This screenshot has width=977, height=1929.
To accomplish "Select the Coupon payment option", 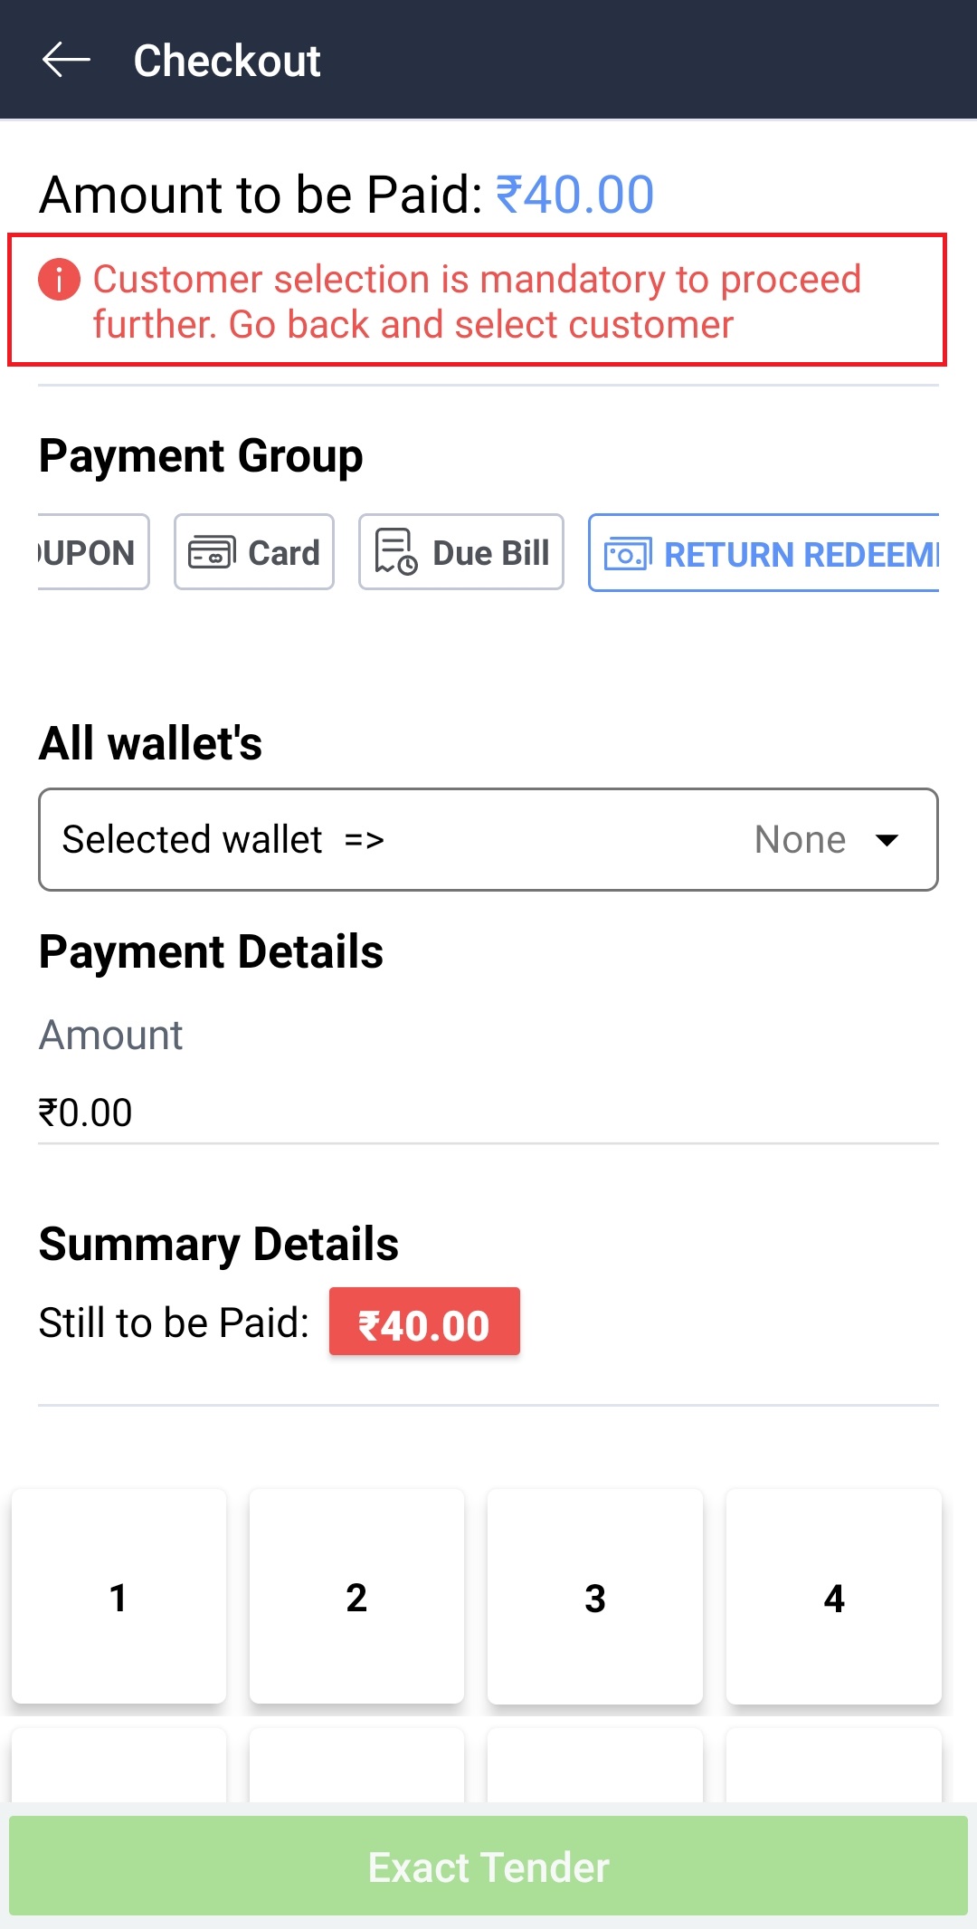I will point(90,552).
